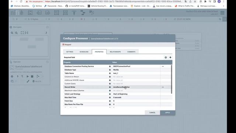Set the Custom Query empty value
236x133 pixels.
point(136,84)
